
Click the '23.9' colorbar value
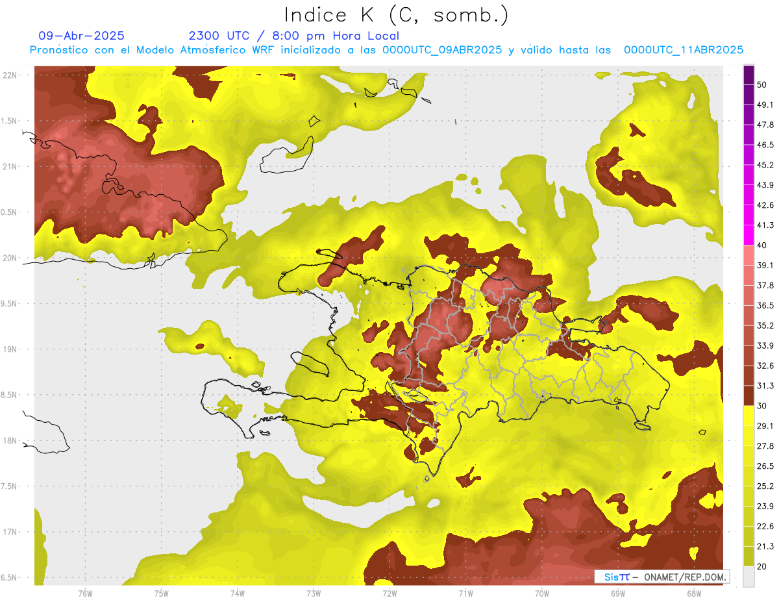tap(765, 507)
